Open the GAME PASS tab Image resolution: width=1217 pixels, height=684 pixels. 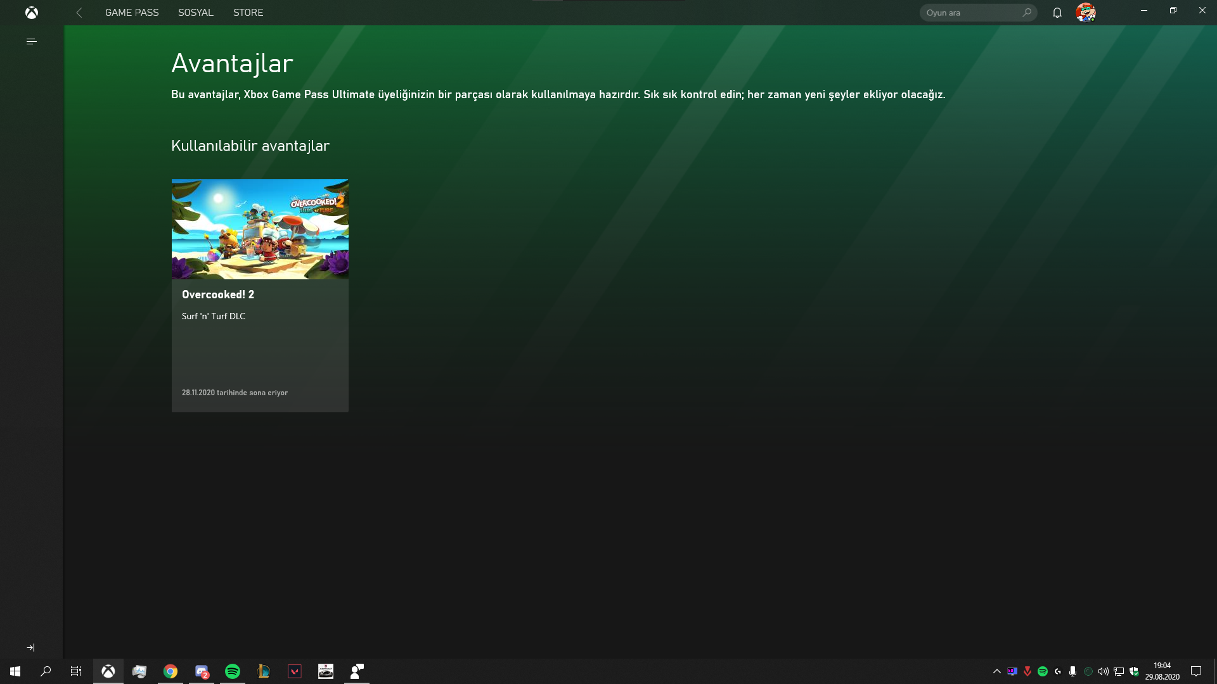click(132, 13)
